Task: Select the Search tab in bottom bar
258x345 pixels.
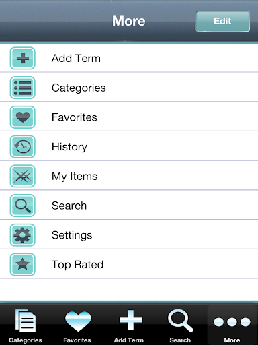Action: tap(181, 325)
